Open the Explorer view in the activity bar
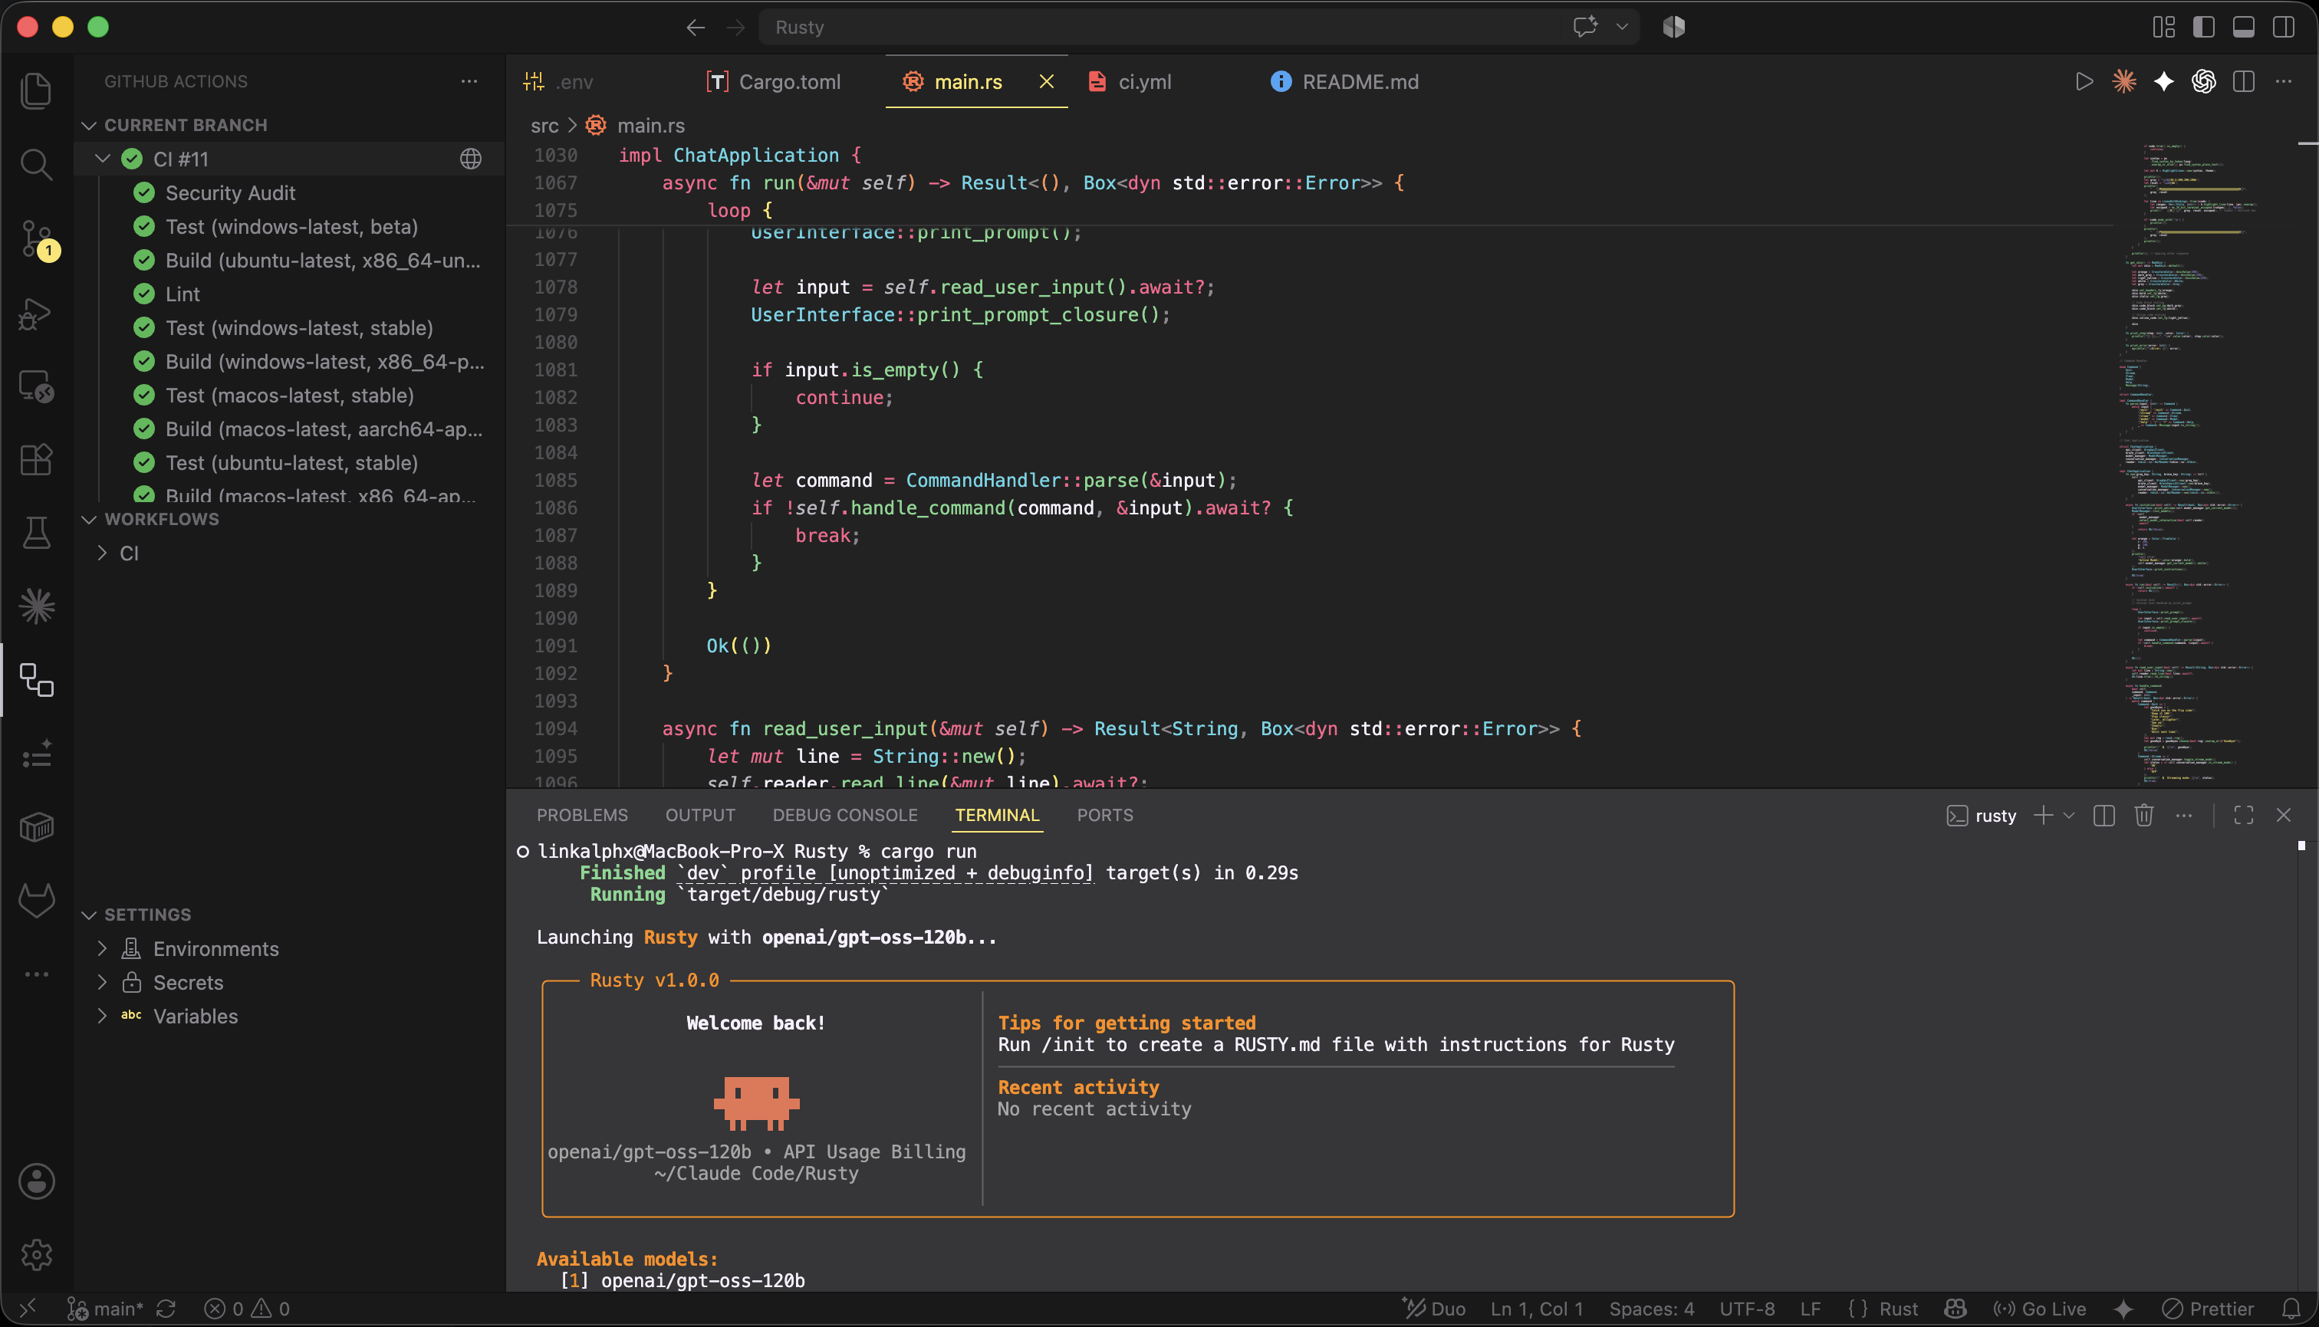2319x1327 pixels. pyautogui.click(x=37, y=91)
